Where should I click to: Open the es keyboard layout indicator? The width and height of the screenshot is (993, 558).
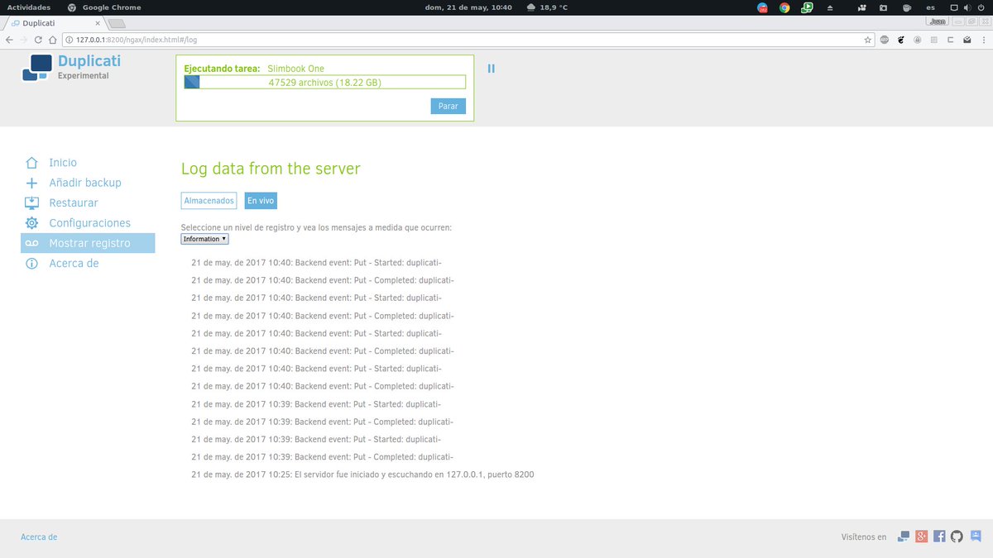click(930, 7)
